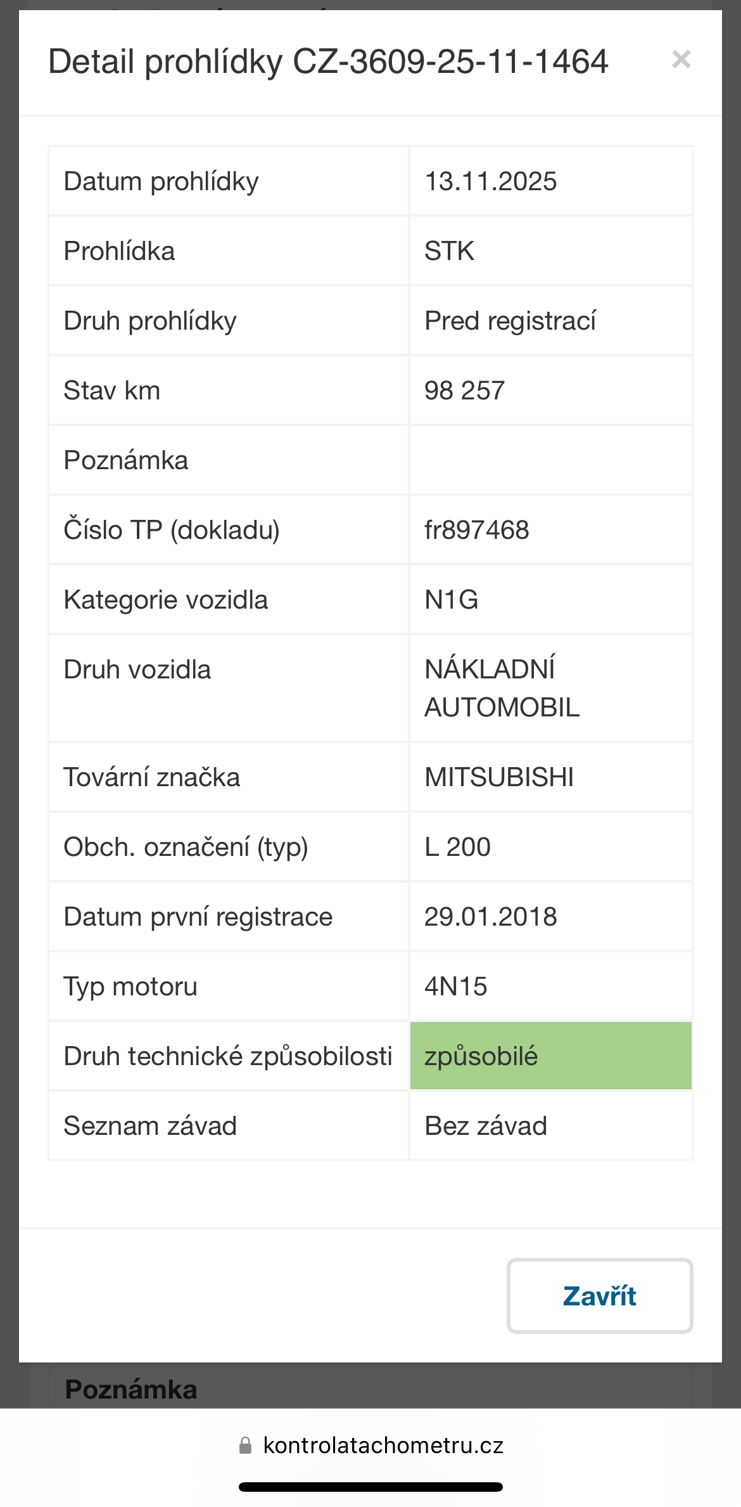Viewport: 741px width, 1507px height.
Task: Click the NÁKLADNÍ AUTOMOBIL vehicle type value
Action: pos(502,689)
